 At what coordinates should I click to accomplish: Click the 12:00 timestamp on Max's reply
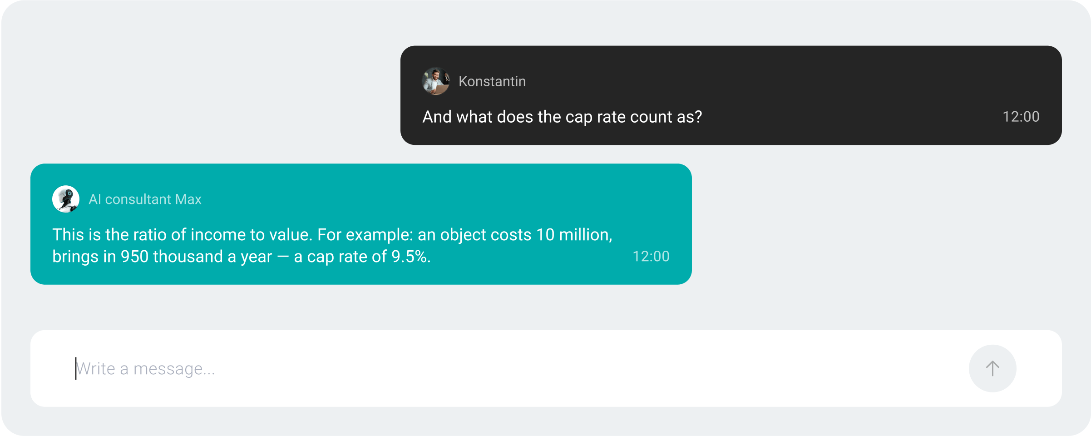tap(651, 257)
